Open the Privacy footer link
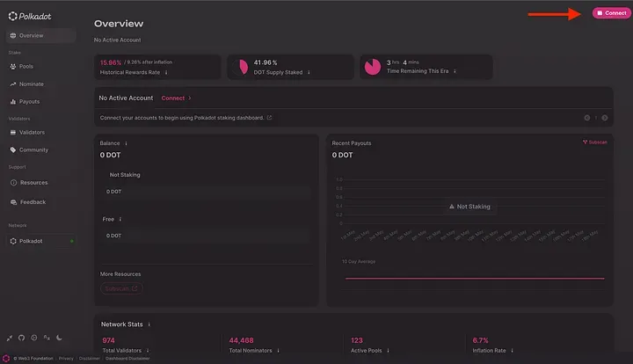Screen dimensions: 633x364 tap(66, 359)
